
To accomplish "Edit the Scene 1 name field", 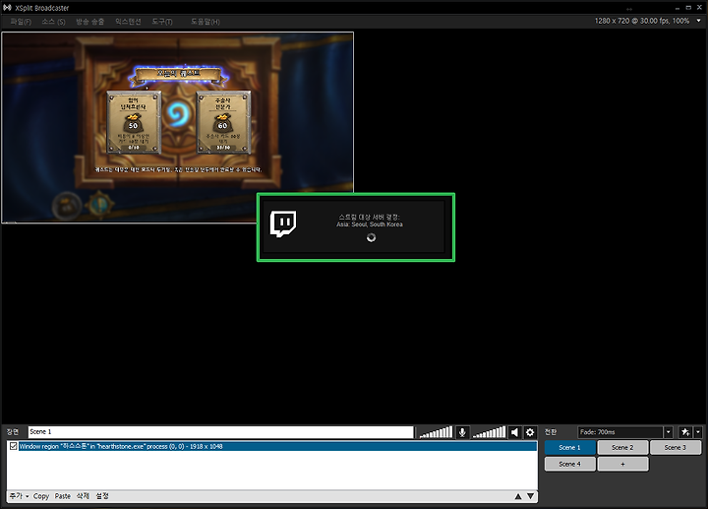I will click(x=221, y=432).
